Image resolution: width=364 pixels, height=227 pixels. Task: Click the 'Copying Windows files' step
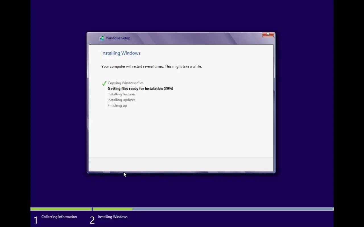pos(125,83)
